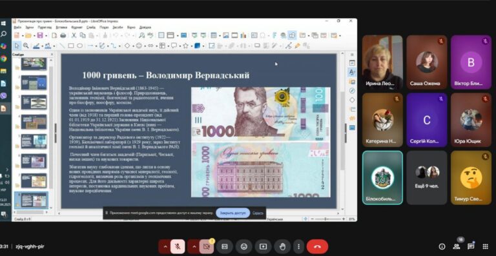Open the Формат menu
Viewport: 496px width, 256px height.
77,28
